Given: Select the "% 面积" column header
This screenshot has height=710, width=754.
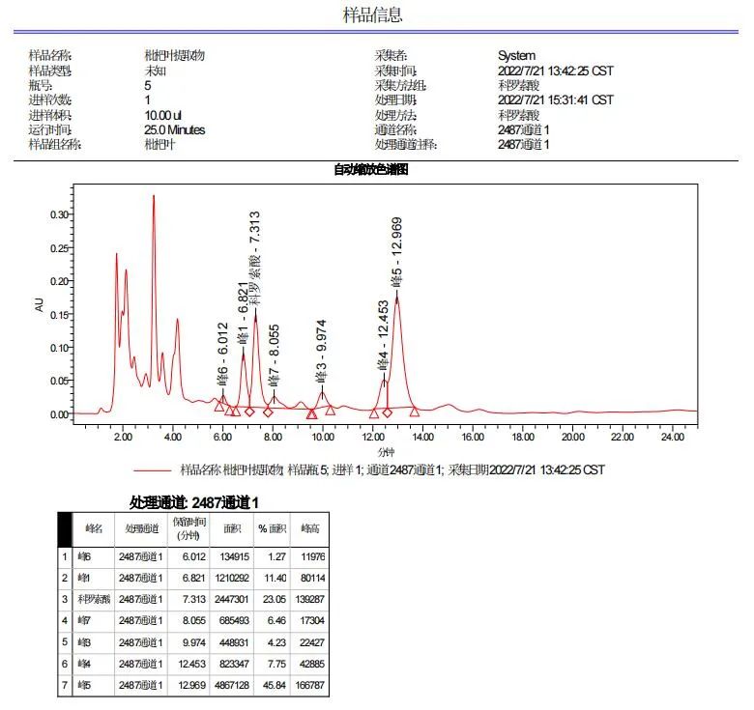Looking at the screenshot, I should point(268,528).
